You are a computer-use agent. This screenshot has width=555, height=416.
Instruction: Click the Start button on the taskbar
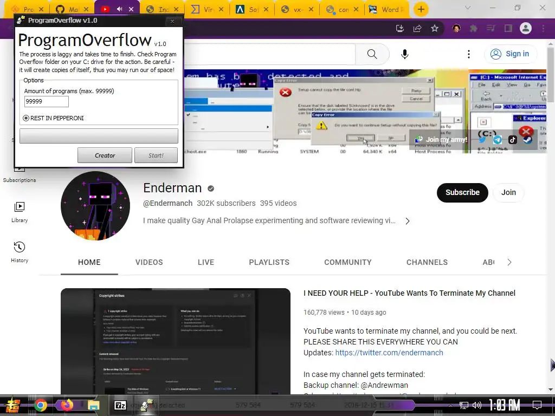(13, 405)
